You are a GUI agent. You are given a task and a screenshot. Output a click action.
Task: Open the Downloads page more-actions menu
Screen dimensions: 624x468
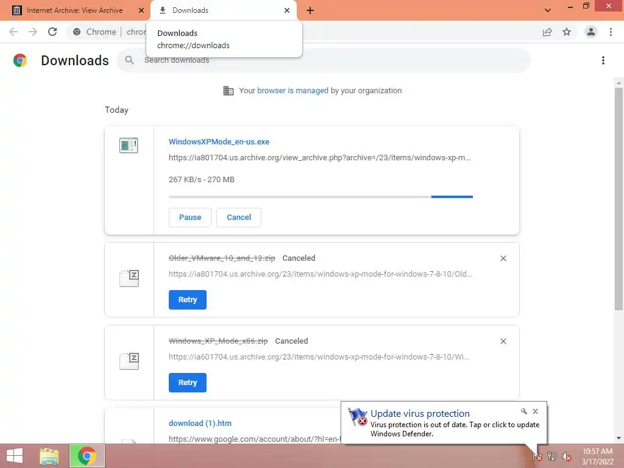click(x=603, y=60)
